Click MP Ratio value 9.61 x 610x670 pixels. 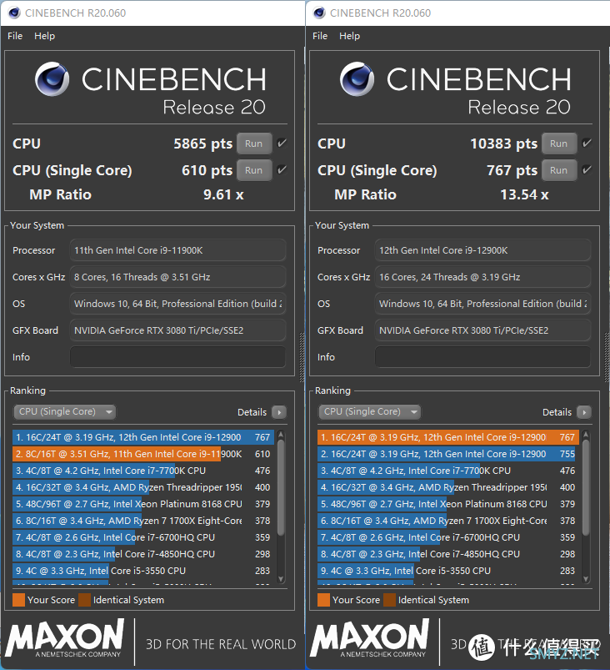tap(223, 195)
